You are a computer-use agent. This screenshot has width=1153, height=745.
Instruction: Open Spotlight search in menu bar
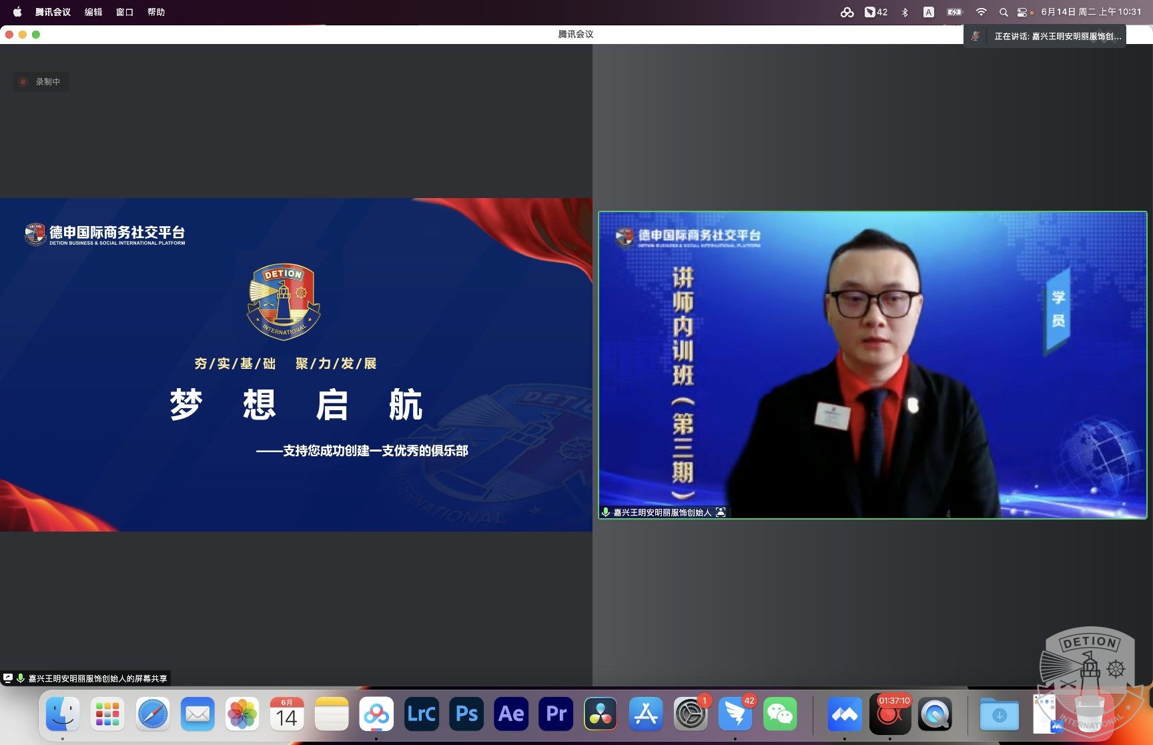tap(1004, 12)
